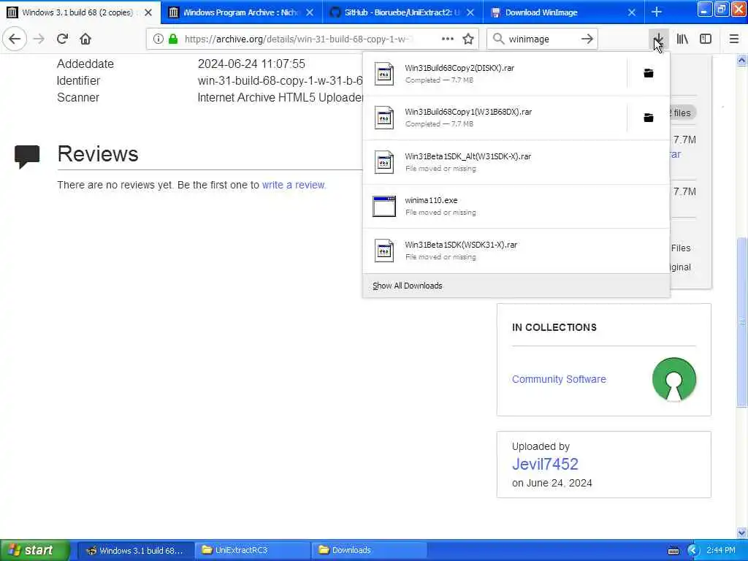The height and width of the screenshot is (561, 748).
Task: Click Windows 3.1 build 68 taskbar button
Action: pos(135,550)
